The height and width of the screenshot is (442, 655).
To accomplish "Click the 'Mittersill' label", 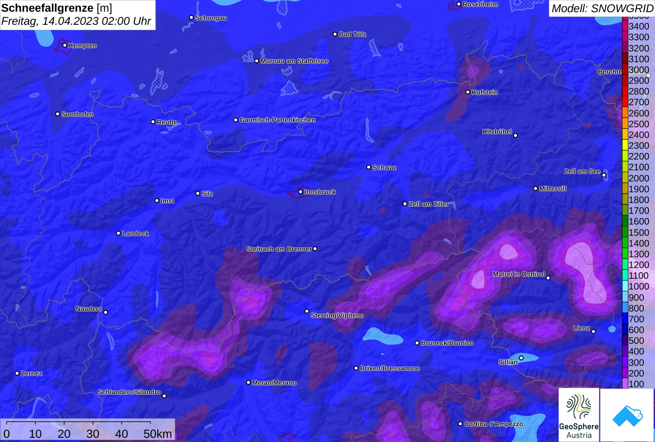I will 553,188.
